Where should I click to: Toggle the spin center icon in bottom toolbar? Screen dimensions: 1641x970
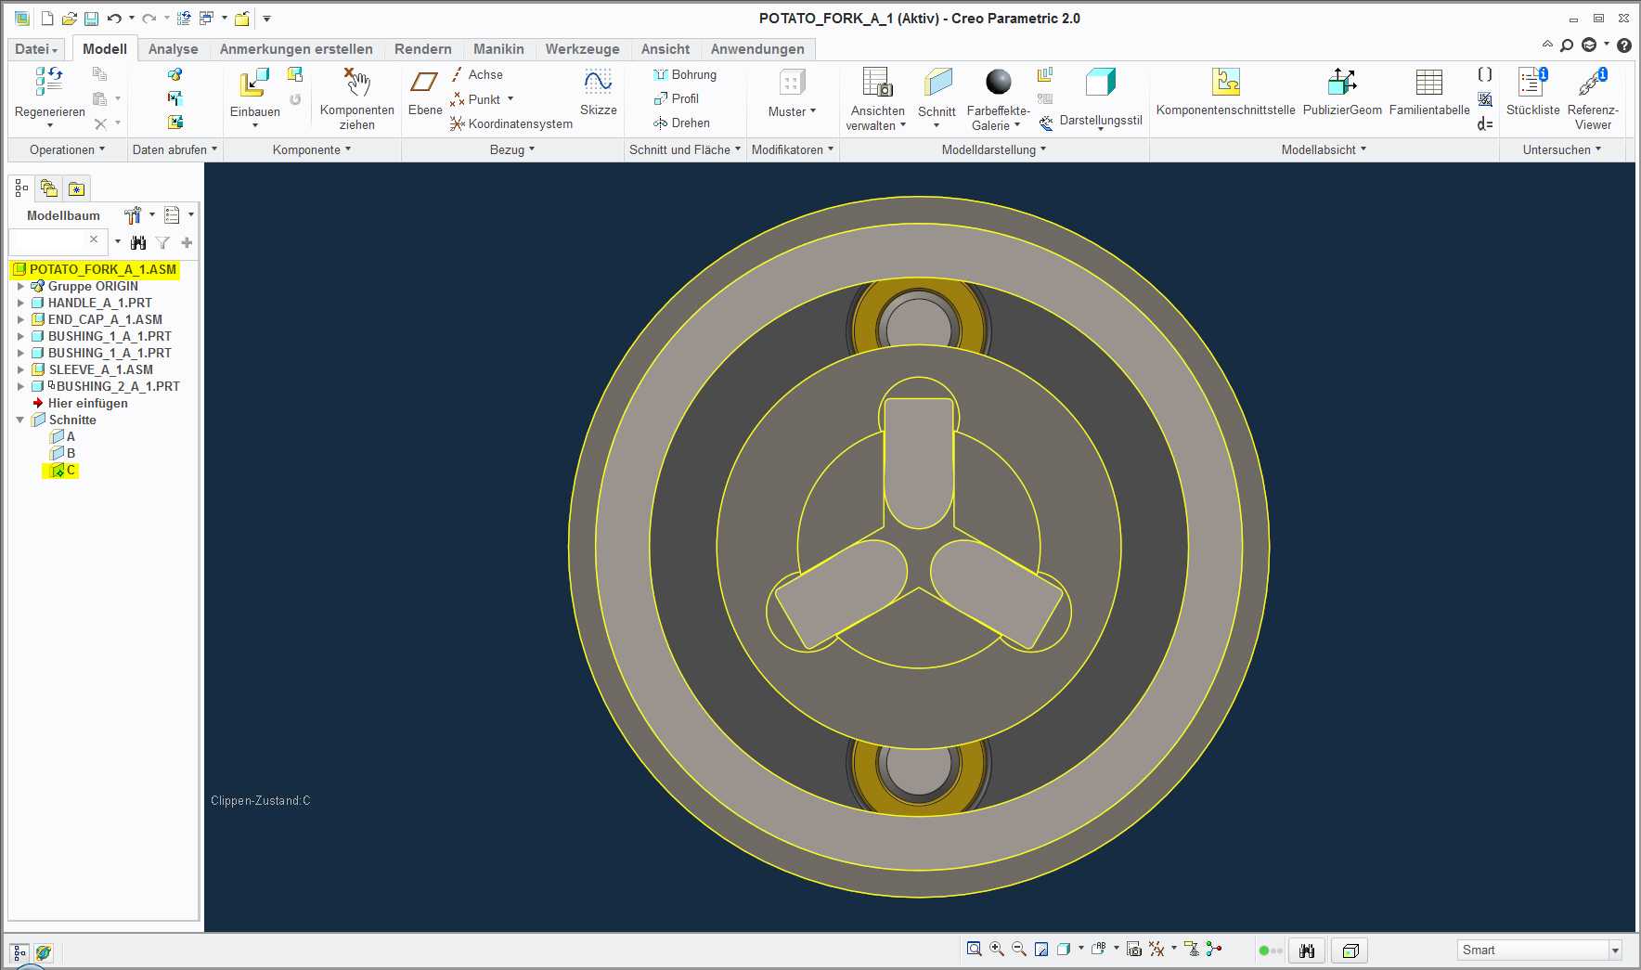click(x=1213, y=949)
